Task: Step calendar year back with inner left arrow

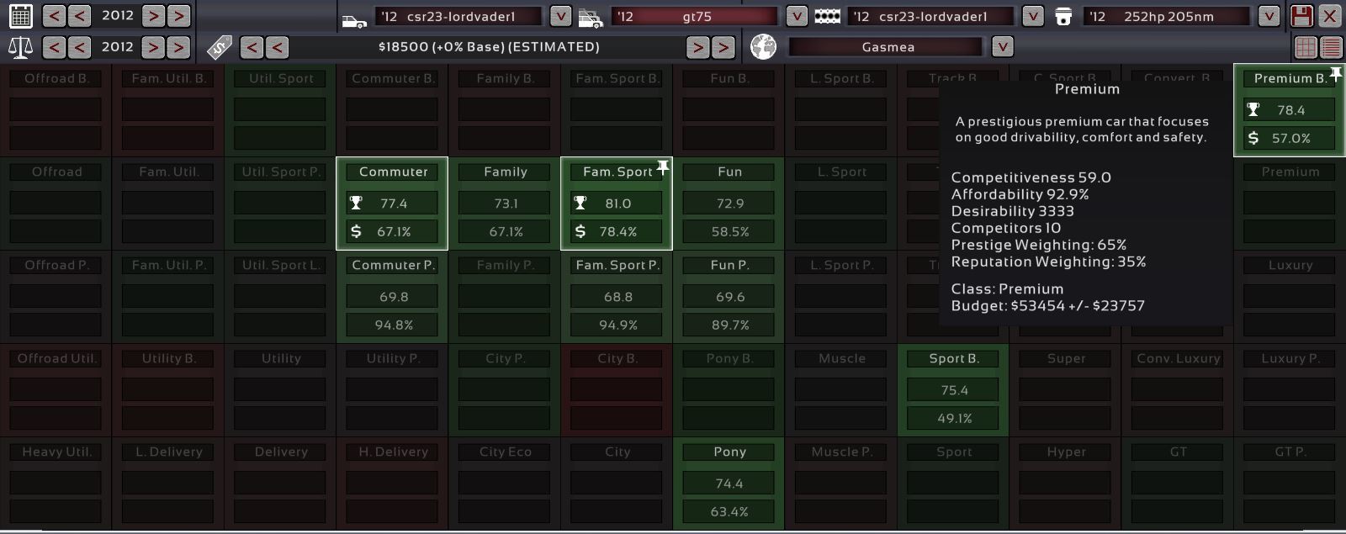Action: pos(80,15)
